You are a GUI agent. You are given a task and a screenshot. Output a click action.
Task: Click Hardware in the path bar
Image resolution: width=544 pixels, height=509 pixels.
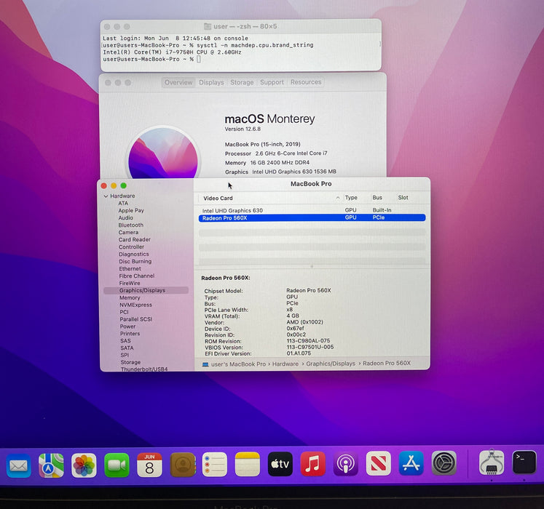(285, 364)
